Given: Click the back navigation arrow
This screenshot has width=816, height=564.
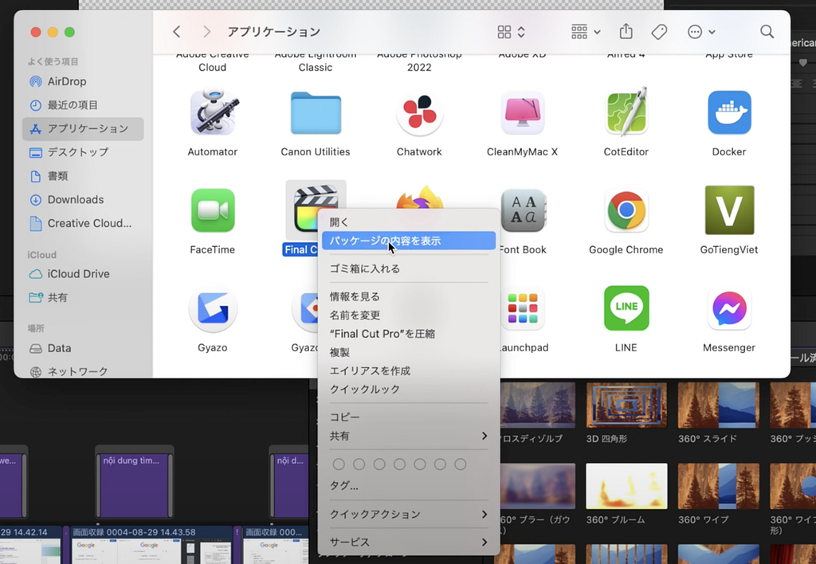Looking at the screenshot, I should pyautogui.click(x=176, y=31).
